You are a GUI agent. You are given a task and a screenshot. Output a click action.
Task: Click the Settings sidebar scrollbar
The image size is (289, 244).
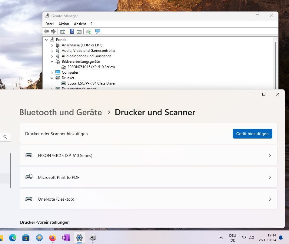(x=11, y=170)
